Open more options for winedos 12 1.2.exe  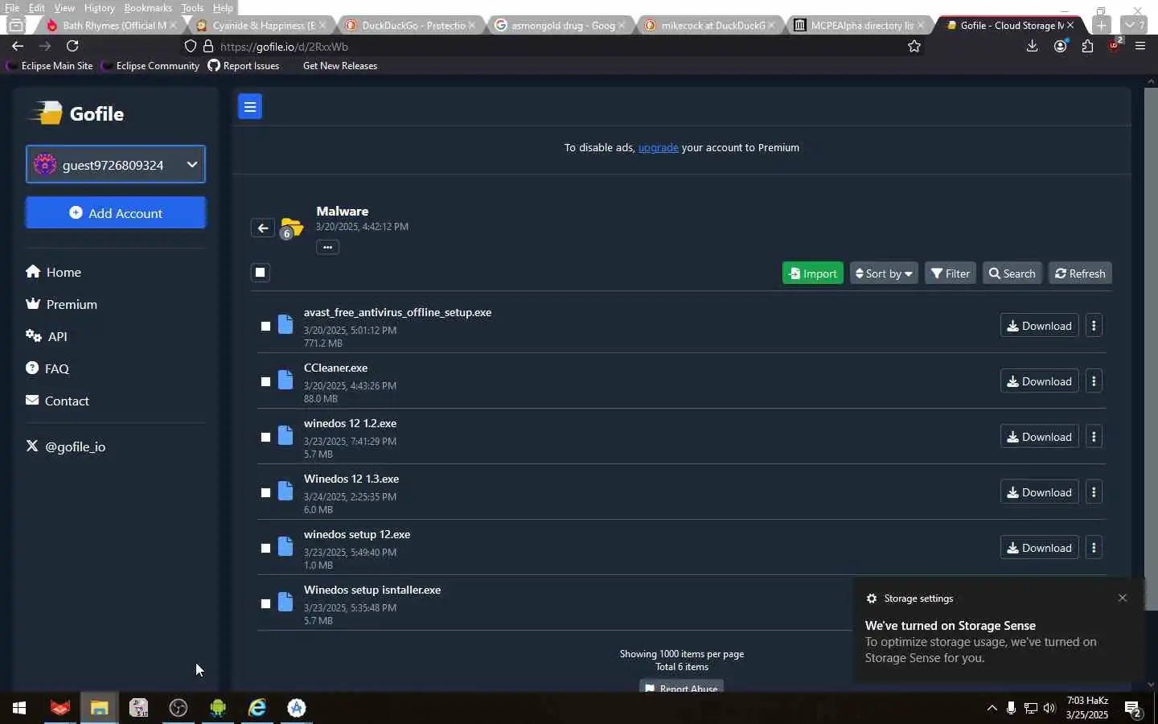(x=1094, y=437)
